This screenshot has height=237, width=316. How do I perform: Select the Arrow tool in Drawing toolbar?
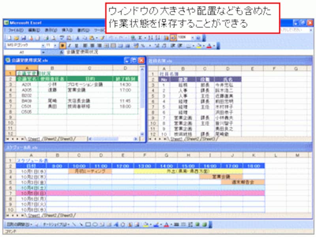point(81,224)
